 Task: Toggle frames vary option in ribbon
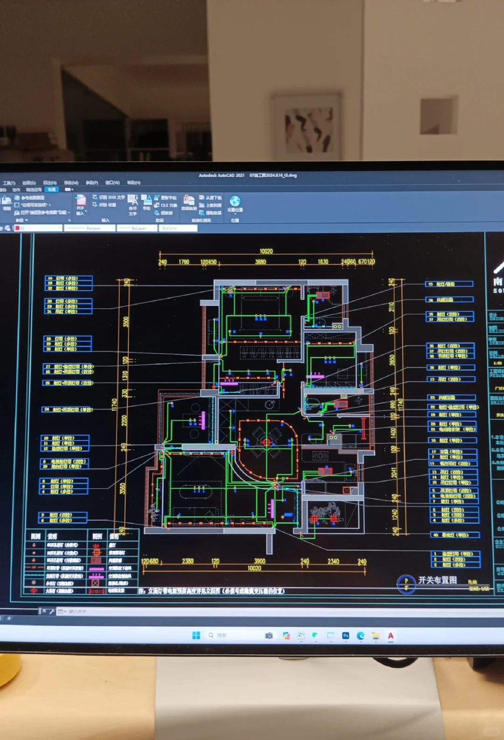pos(34,205)
